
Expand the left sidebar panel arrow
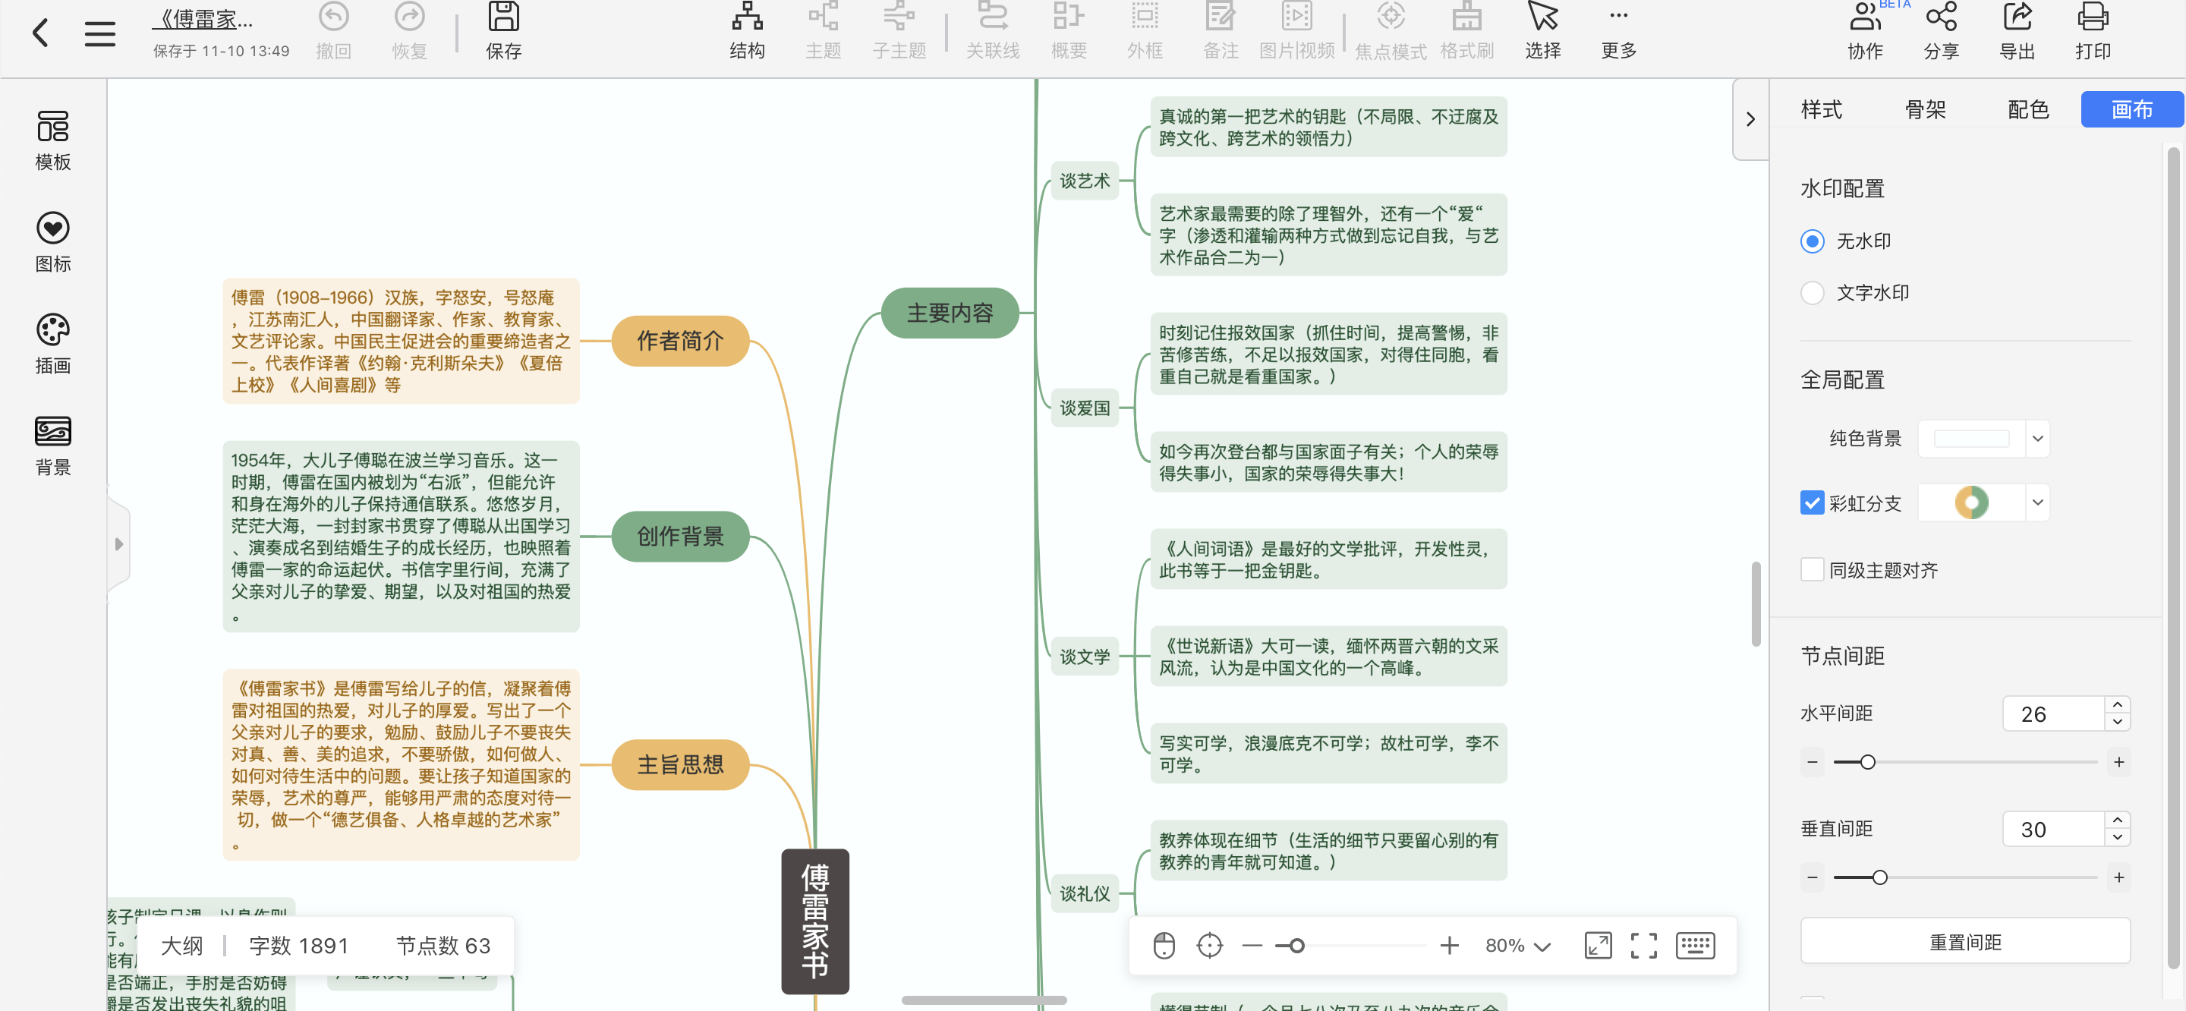click(x=119, y=544)
